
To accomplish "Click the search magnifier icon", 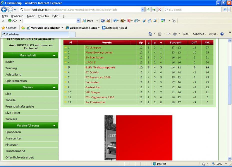I will tap(224, 10).
